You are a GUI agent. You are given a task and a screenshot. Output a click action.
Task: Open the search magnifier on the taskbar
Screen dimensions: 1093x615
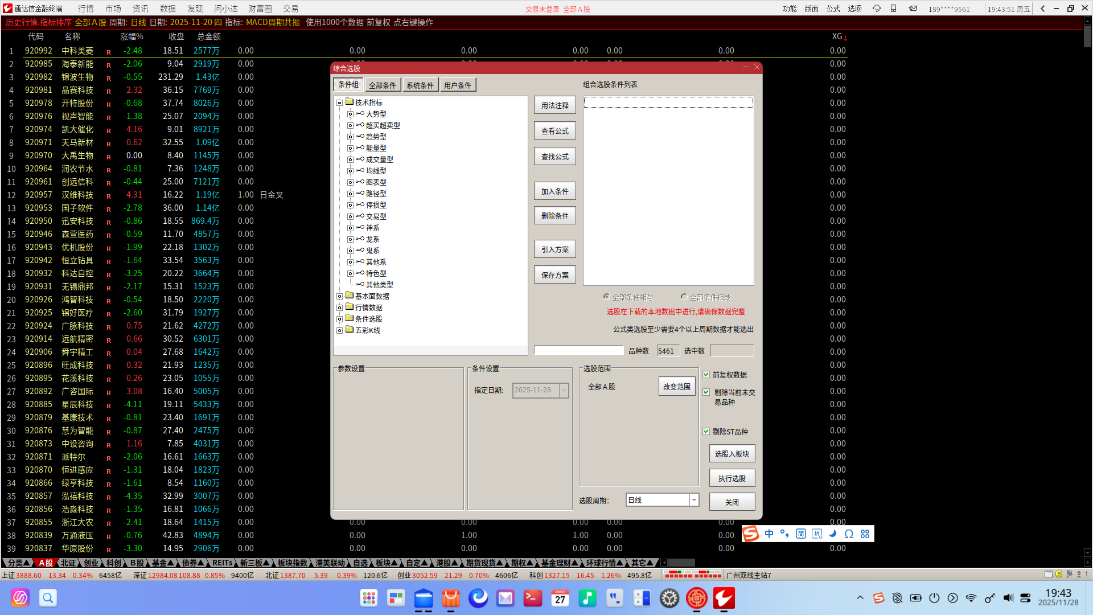(x=48, y=598)
